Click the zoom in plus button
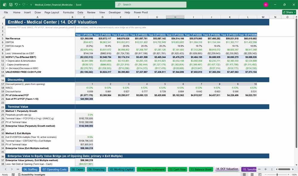This screenshot has height=176, width=298. [x=289, y=175]
